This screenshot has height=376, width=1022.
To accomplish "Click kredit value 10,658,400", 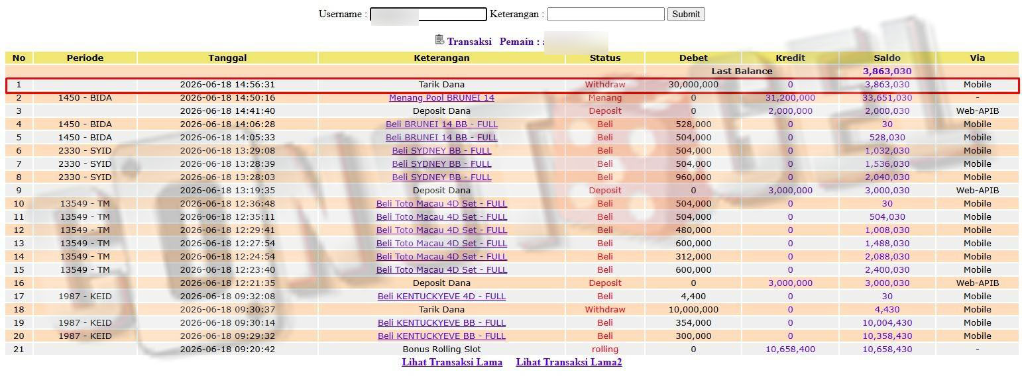I will [x=790, y=349].
